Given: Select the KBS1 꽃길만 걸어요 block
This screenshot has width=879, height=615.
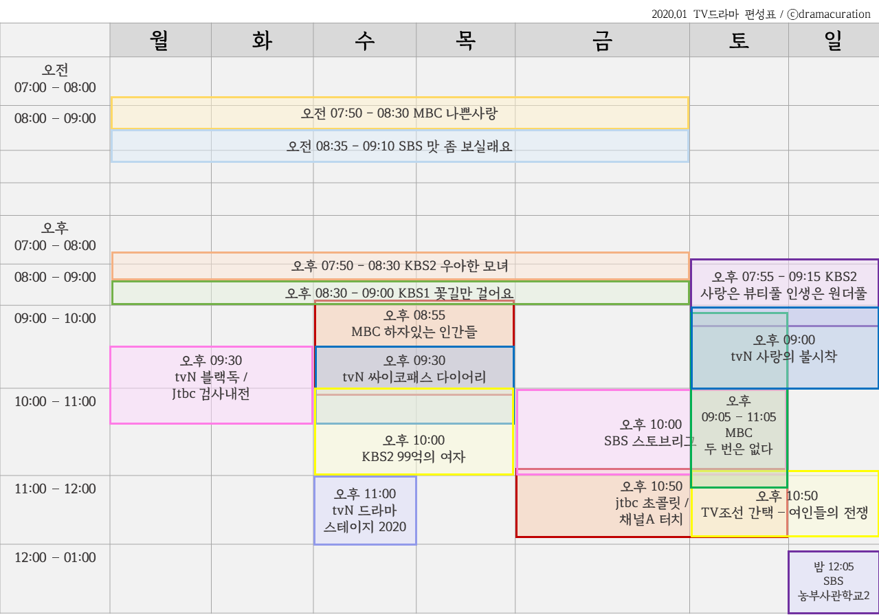Looking at the screenshot, I should point(399,293).
